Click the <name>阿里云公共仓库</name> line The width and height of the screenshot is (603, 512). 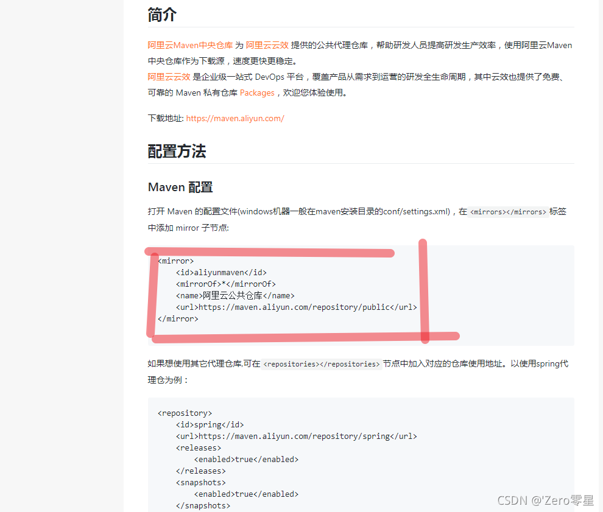tap(235, 296)
